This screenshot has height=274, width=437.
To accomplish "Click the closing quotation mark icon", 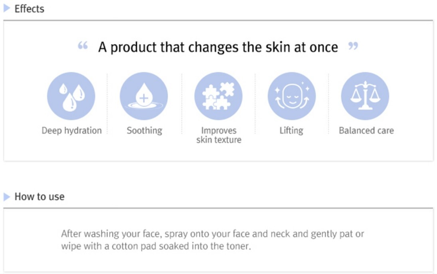I will coord(353,46).
